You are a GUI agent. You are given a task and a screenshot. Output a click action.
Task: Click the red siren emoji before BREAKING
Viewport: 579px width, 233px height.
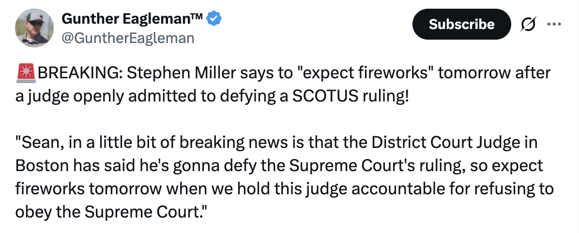point(26,73)
